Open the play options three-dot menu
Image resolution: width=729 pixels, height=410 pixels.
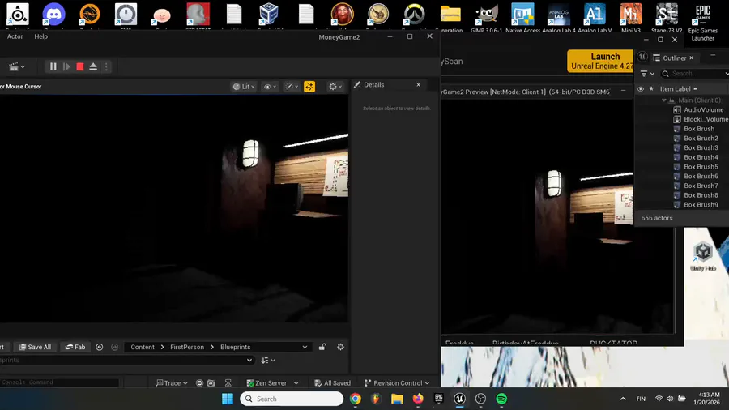pos(106,67)
